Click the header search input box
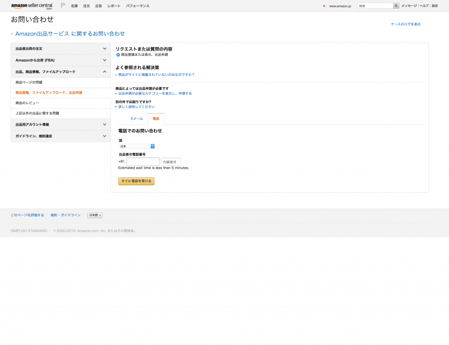The width and height of the screenshot is (449, 345). click(375, 6)
